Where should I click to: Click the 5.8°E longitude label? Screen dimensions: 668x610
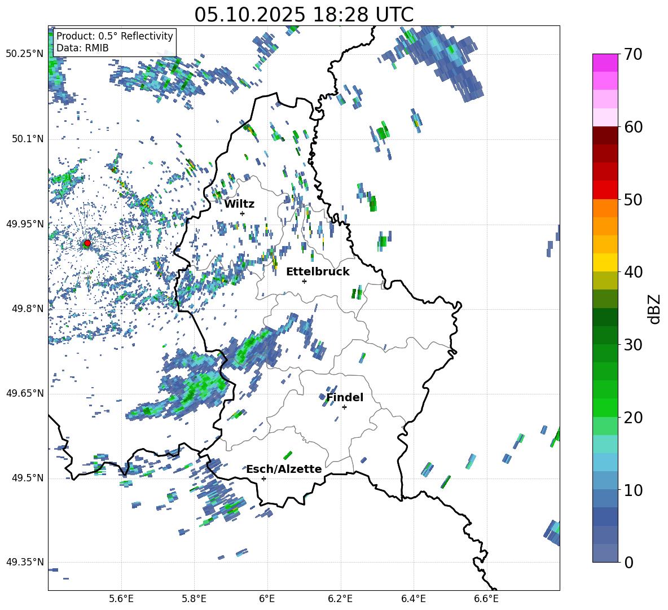click(x=194, y=599)
